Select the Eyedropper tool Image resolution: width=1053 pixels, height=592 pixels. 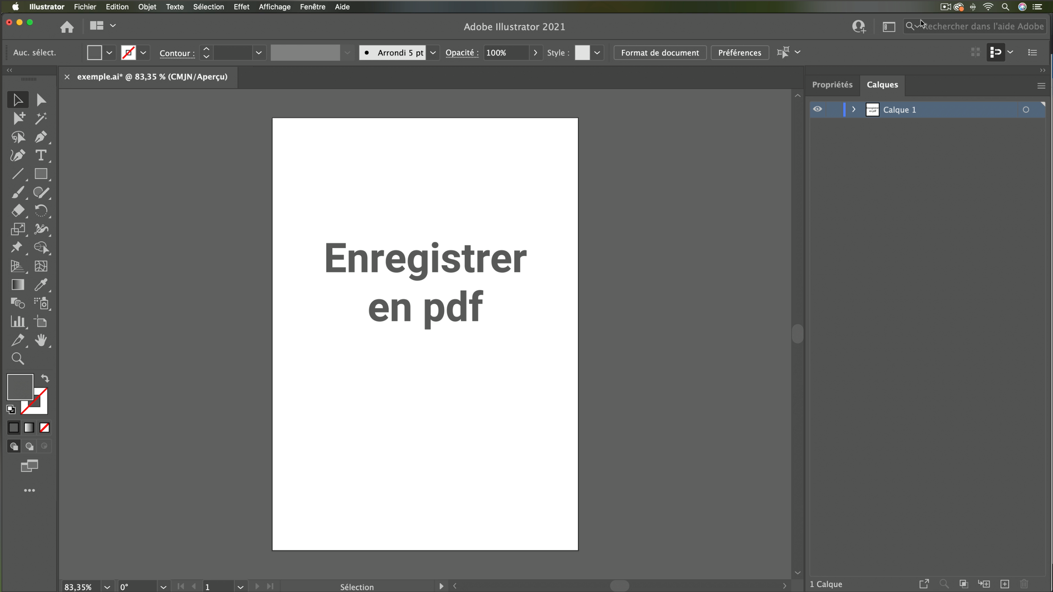pyautogui.click(x=41, y=285)
